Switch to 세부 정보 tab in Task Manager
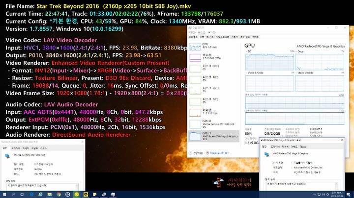 [245, 37]
